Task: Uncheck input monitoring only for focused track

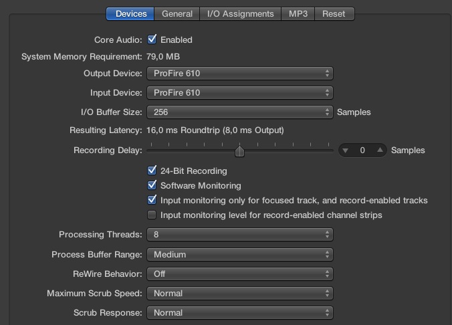Action: tap(152, 200)
